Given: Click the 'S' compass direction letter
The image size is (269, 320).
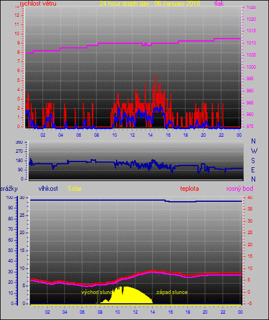Looking at the screenshot, I should click(253, 161).
